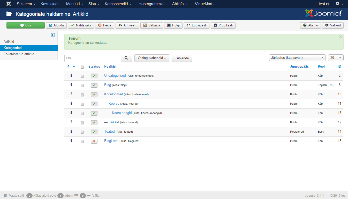
Task: Unpublish Blog via its status icon
Action: click(x=94, y=85)
